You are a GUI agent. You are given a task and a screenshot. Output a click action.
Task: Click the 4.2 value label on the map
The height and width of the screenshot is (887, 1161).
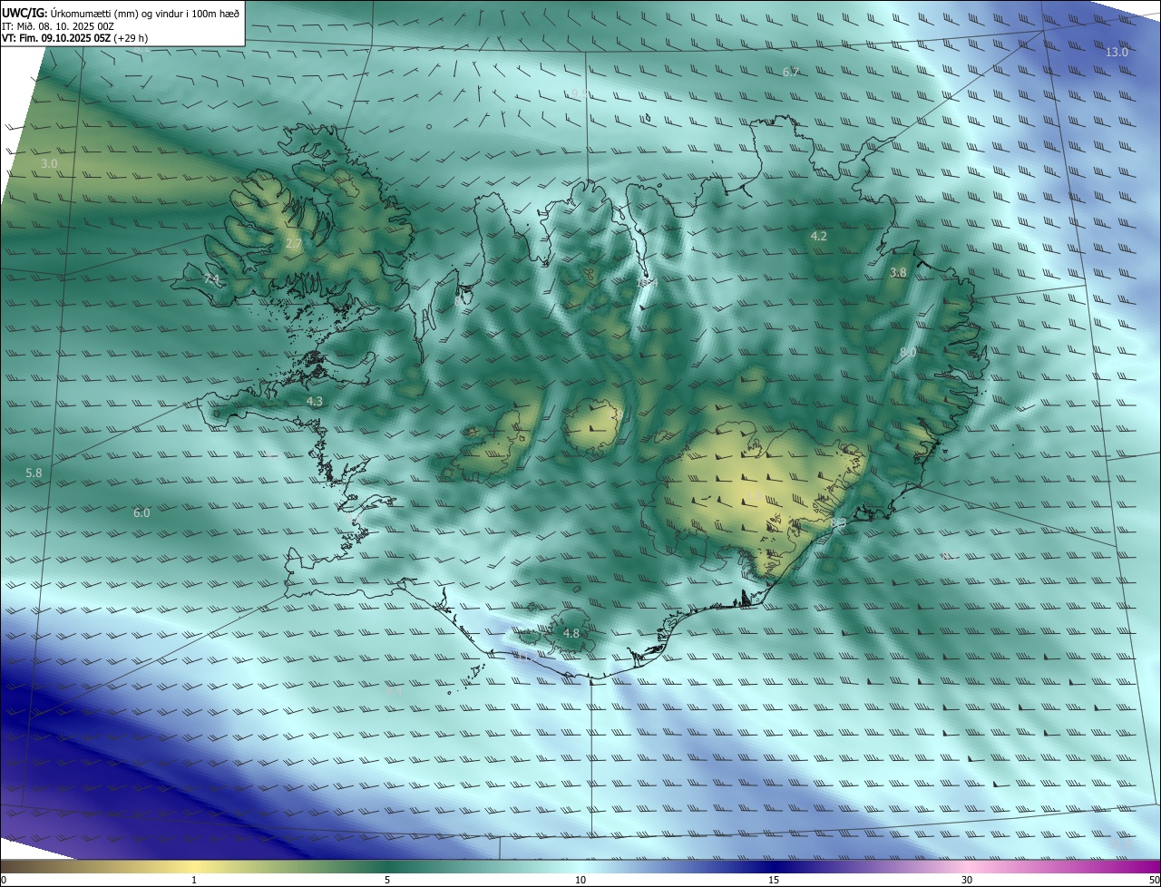(x=818, y=236)
